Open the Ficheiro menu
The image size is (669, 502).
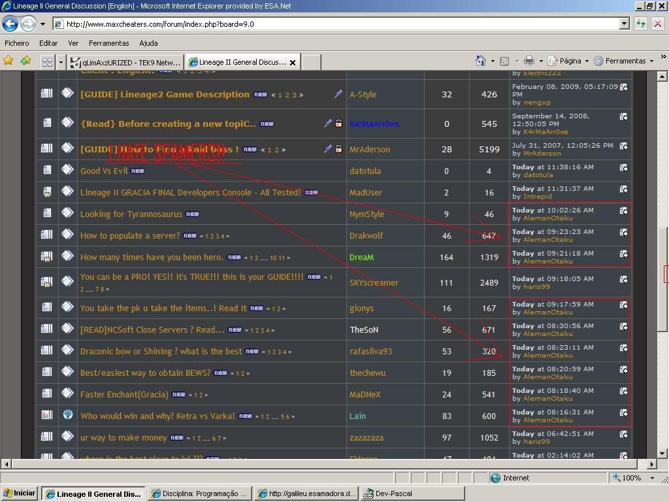[x=17, y=43]
